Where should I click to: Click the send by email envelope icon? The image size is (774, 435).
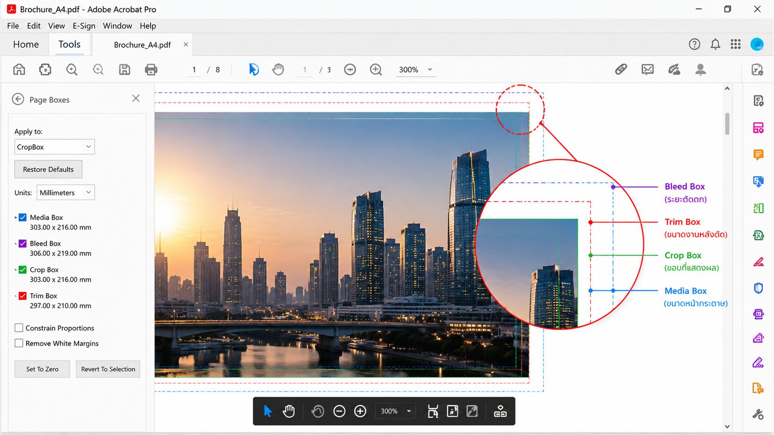coord(648,69)
